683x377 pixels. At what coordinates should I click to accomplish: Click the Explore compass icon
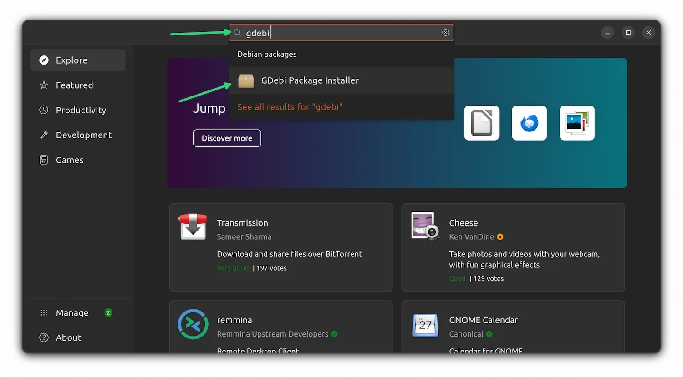44,60
